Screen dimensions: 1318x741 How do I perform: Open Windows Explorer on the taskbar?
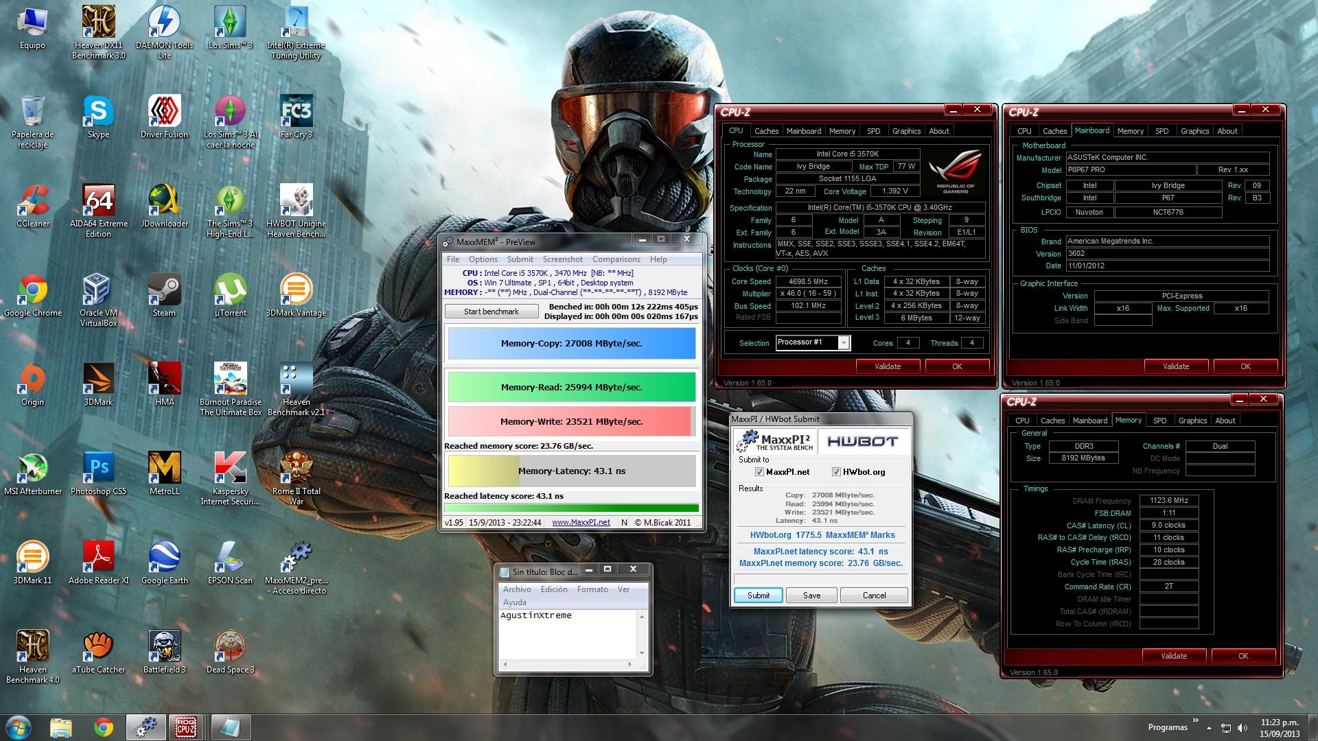coord(61,727)
